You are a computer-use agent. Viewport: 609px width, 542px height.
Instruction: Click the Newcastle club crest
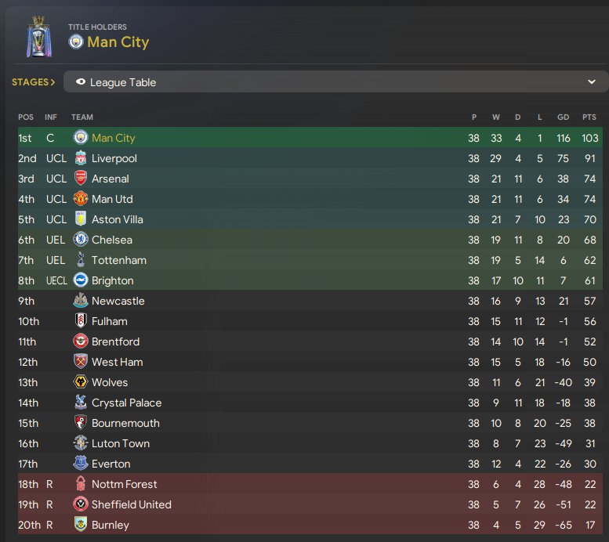tap(81, 301)
